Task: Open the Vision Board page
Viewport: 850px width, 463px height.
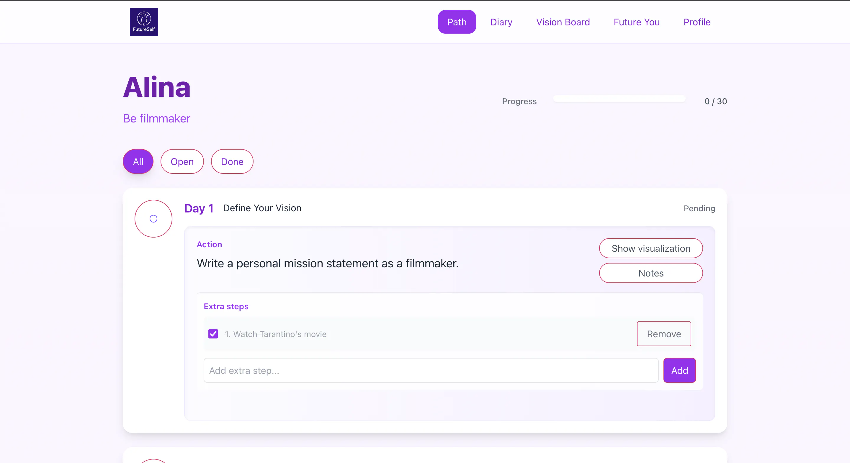Action: pyautogui.click(x=563, y=22)
